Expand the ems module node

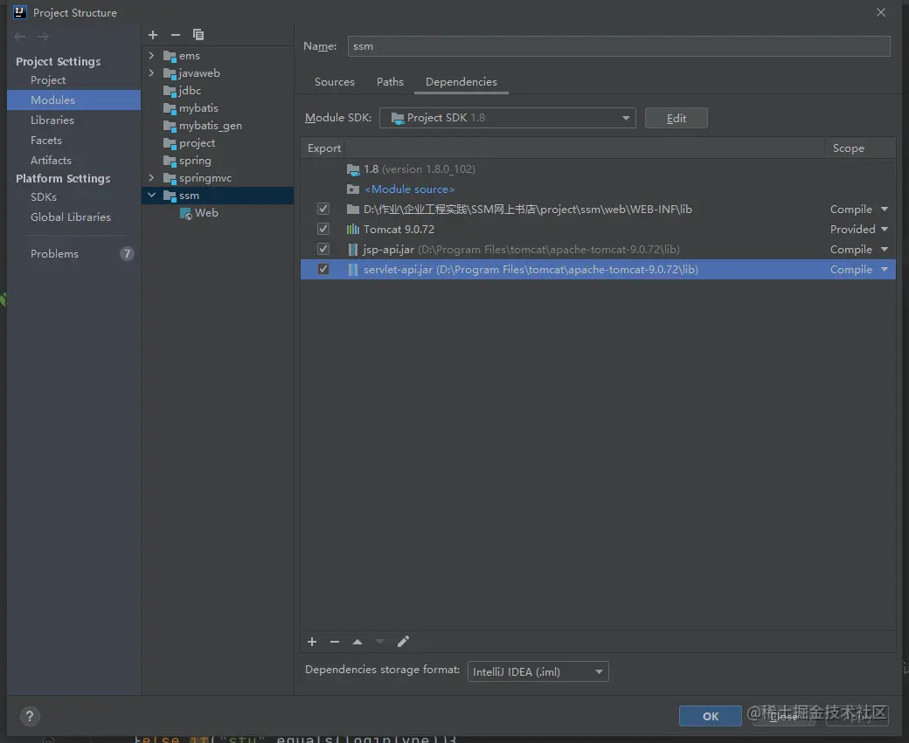(151, 56)
